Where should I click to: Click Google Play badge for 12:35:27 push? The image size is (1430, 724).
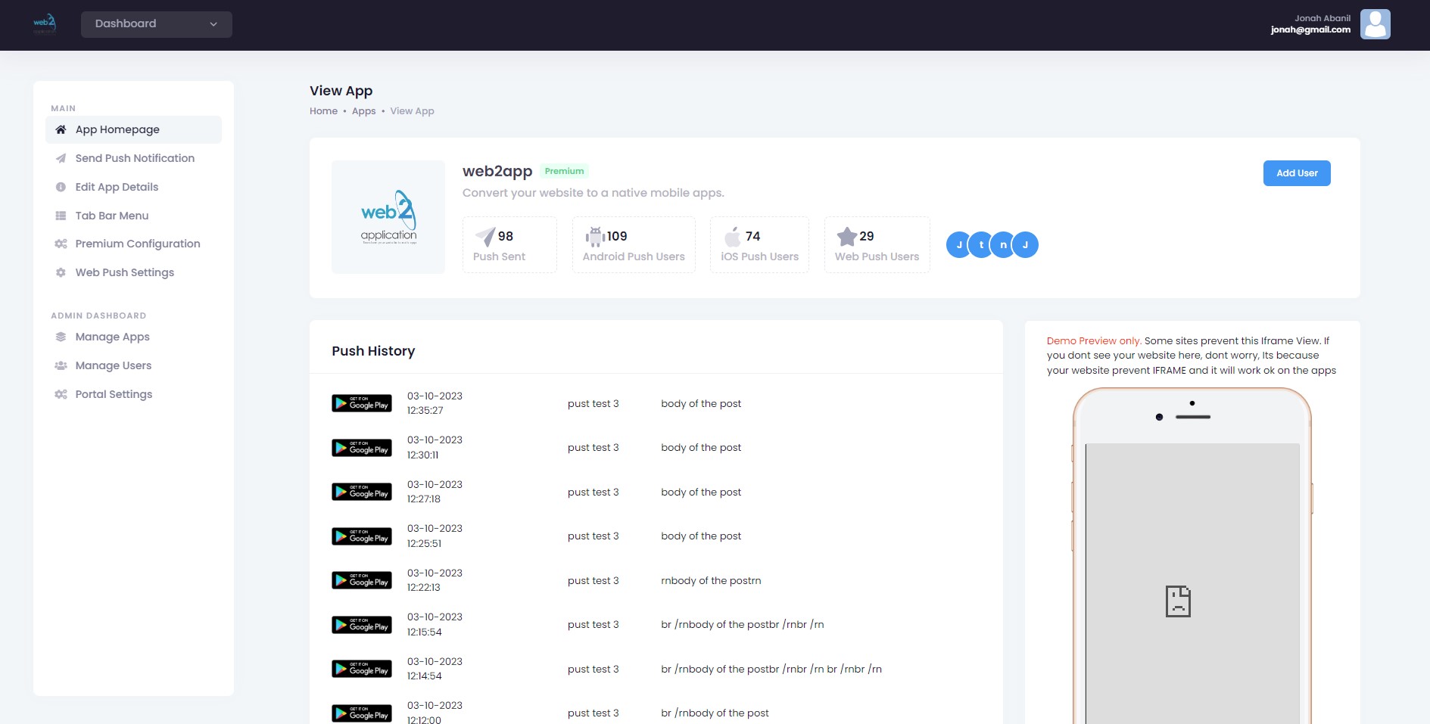362,403
